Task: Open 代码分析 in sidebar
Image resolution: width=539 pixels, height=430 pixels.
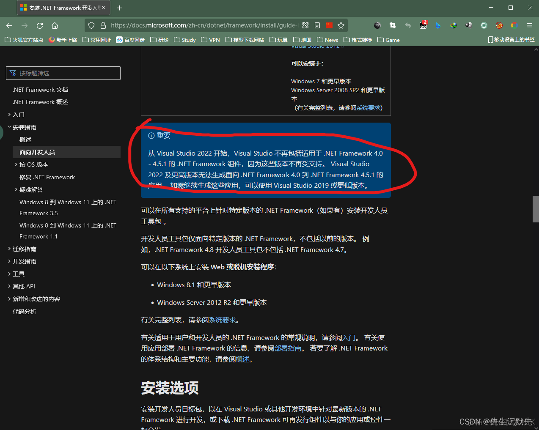Action: tap(25, 312)
